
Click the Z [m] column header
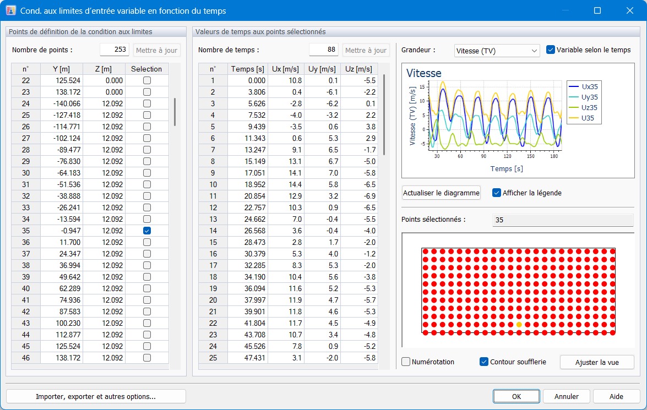pyautogui.click(x=104, y=69)
